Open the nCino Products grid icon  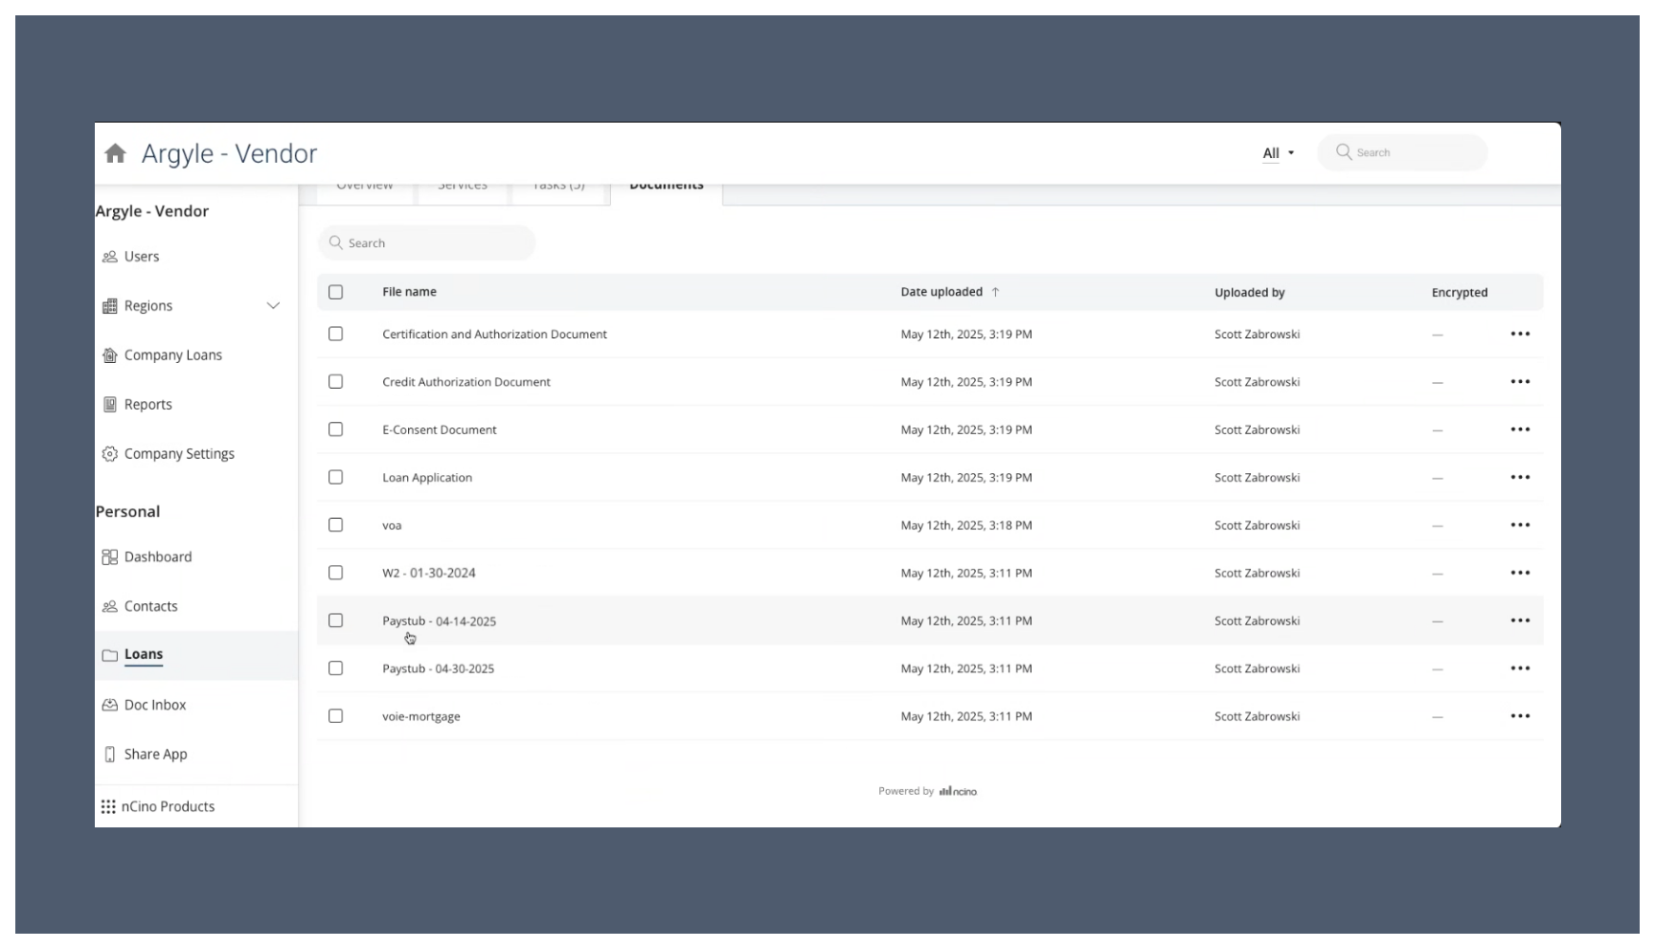point(109,805)
